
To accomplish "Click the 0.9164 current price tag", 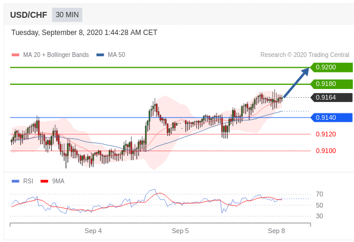I will pos(331,97).
